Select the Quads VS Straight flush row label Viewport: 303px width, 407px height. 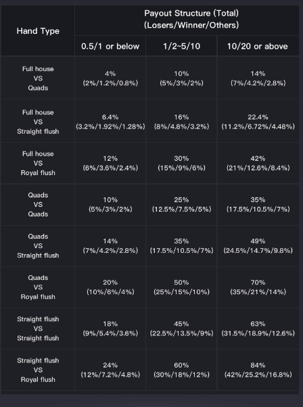click(38, 246)
